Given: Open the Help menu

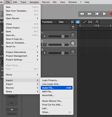Looking at the screenshot, I should click(87, 2).
